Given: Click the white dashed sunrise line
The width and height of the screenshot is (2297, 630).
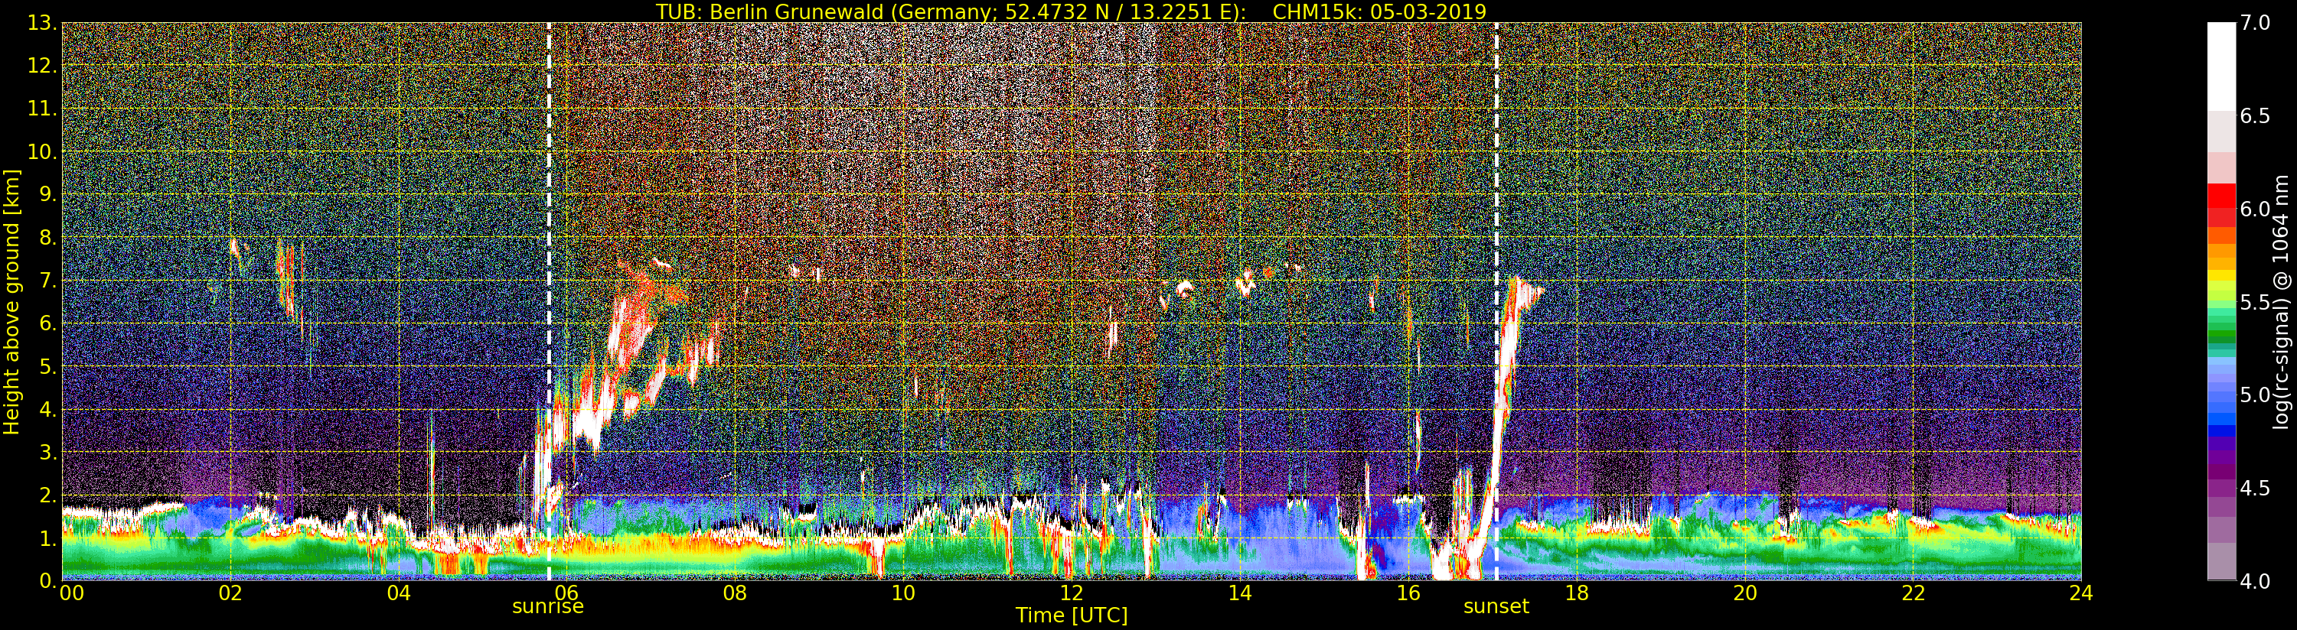Looking at the screenshot, I should tap(548, 301).
